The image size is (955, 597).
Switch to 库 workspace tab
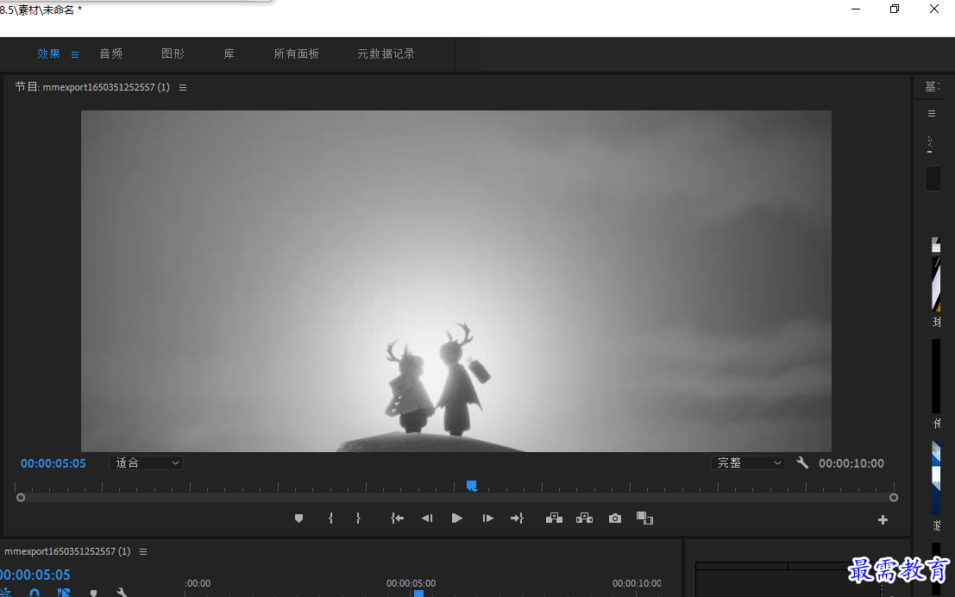(x=229, y=53)
